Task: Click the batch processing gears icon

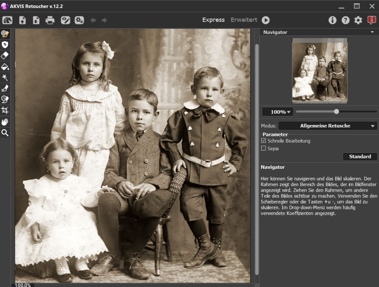Action: point(79,20)
